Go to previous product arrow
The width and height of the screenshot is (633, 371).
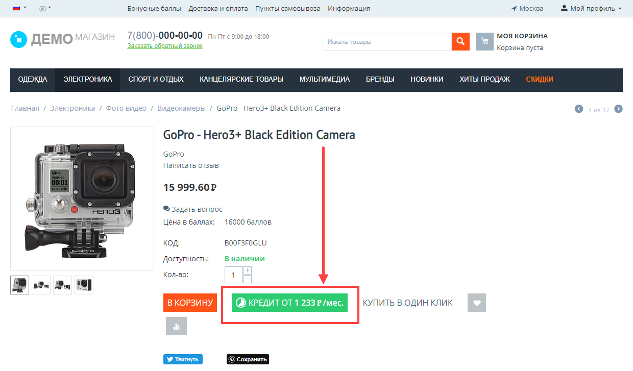point(579,109)
